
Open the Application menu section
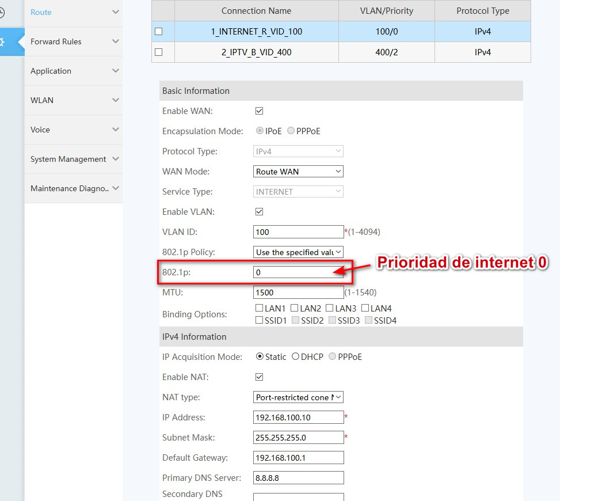(51, 71)
